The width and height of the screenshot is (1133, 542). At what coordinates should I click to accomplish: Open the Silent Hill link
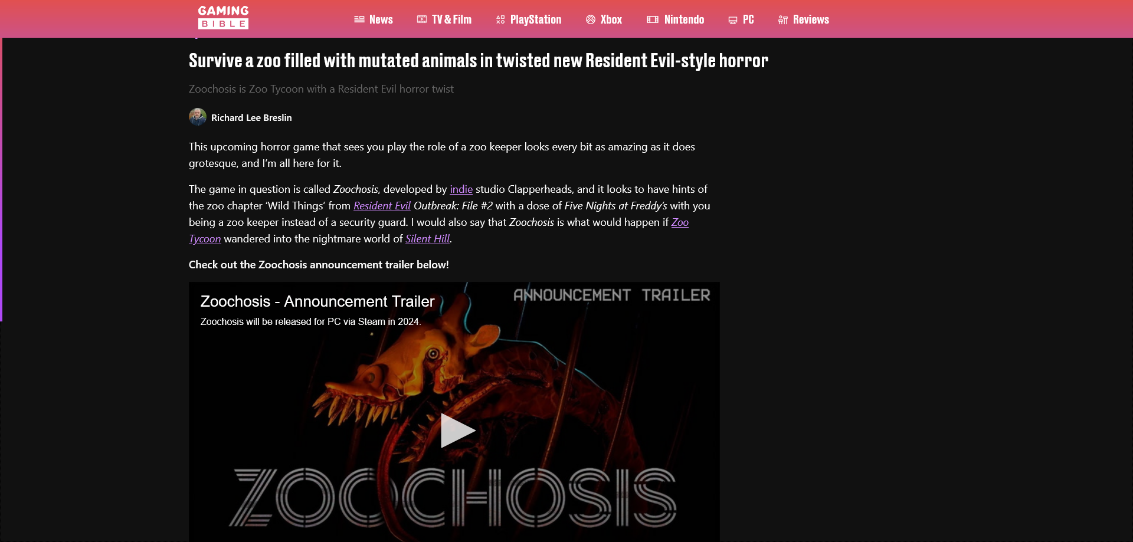point(428,239)
